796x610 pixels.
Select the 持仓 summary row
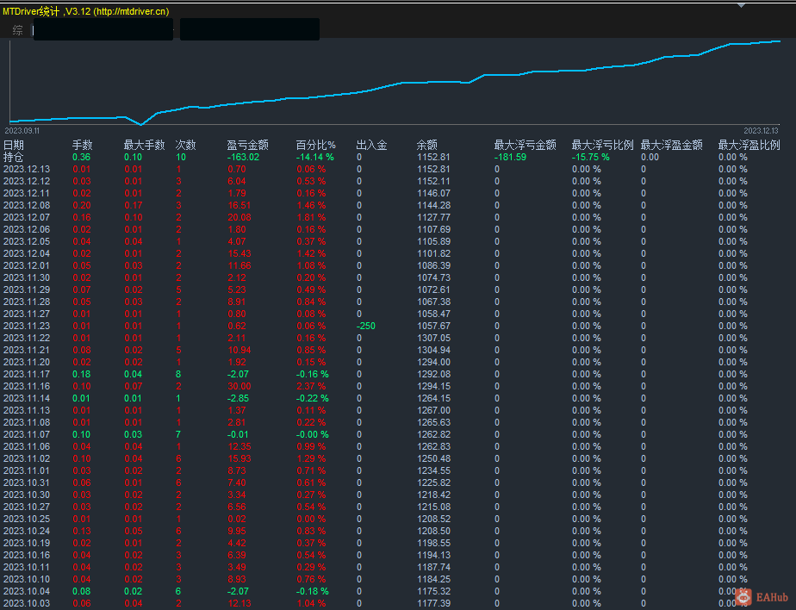coord(14,158)
